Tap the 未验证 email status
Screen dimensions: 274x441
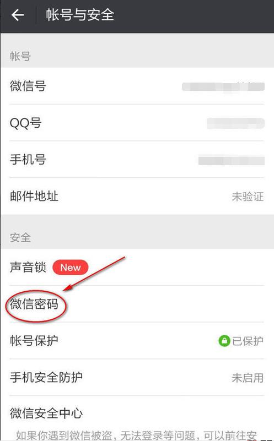click(248, 197)
